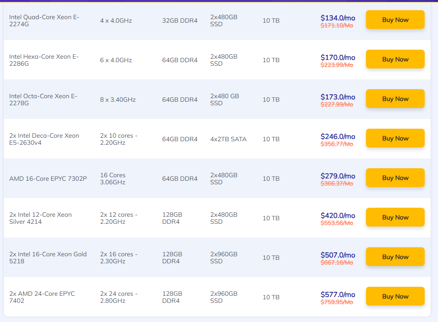
Task: Click the 8 x 3.40GHz spec
Action: [x=118, y=100]
